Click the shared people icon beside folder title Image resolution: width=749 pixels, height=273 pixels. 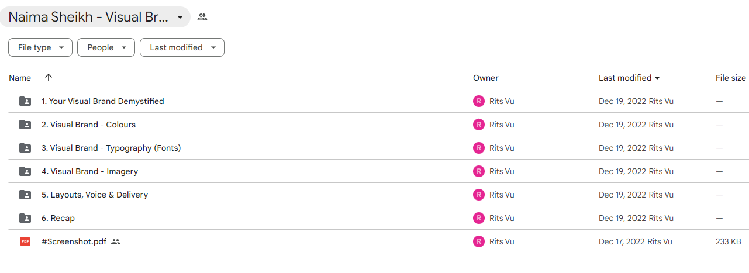pos(202,17)
